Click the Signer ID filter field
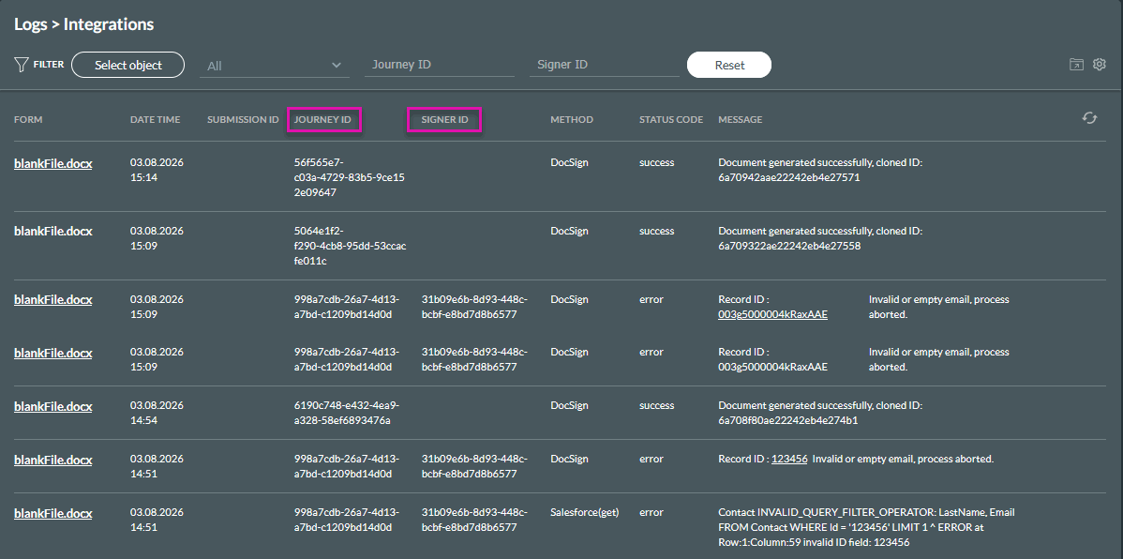Viewport: 1123px width, 559px height. [x=605, y=65]
